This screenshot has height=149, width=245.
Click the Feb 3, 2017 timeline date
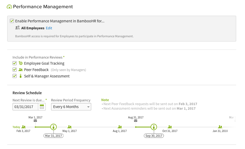coord(24,131)
